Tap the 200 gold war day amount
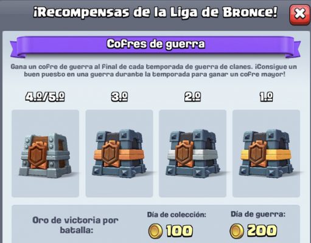 (x=262, y=231)
